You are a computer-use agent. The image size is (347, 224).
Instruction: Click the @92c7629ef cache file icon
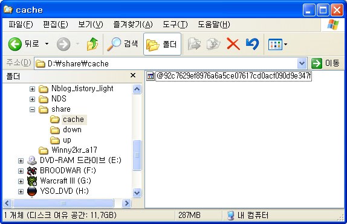[151, 76]
